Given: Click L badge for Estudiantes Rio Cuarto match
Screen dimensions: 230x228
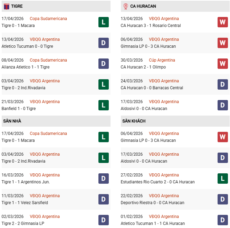Looking at the screenshot, I should (x=223, y=179).
